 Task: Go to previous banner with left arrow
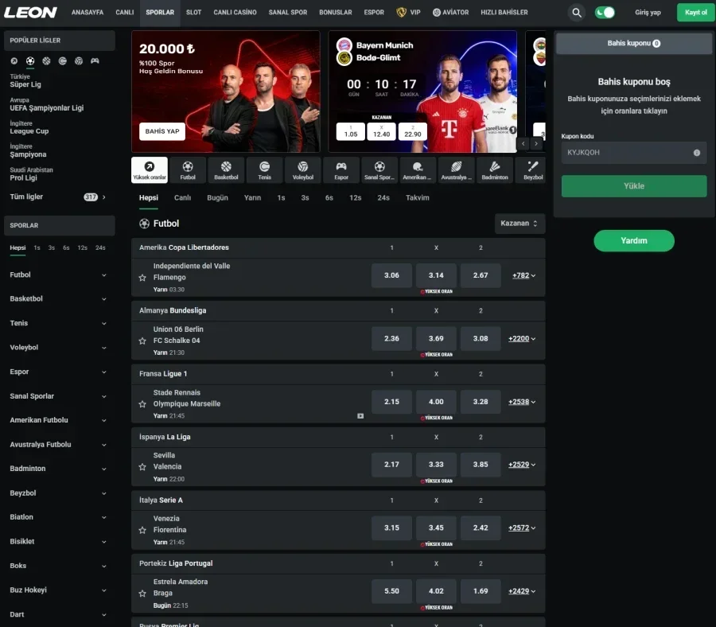click(x=523, y=144)
